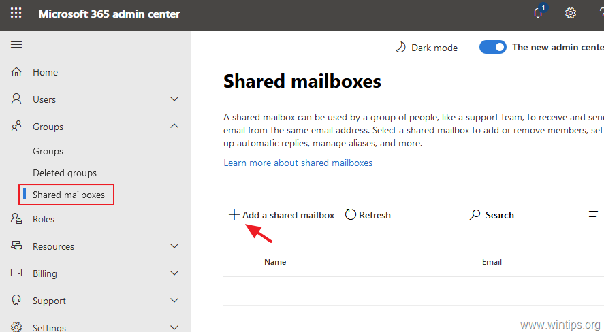The width and height of the screenshot is (604, 332).
Task: Open notifications bell icon
Action: click(x=539, y=13)
